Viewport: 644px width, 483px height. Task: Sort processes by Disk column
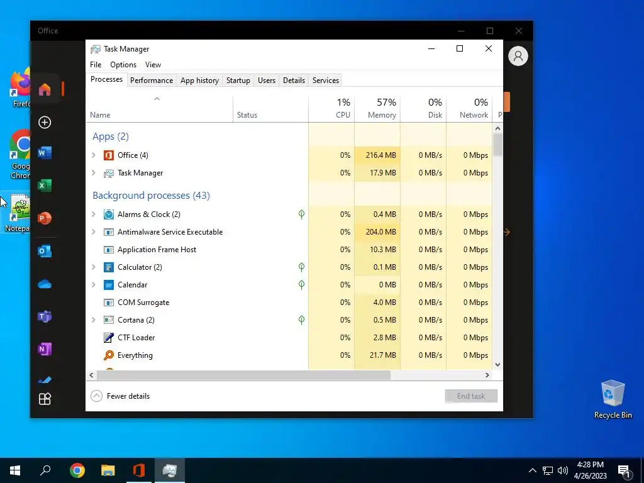tap(423, 109)
